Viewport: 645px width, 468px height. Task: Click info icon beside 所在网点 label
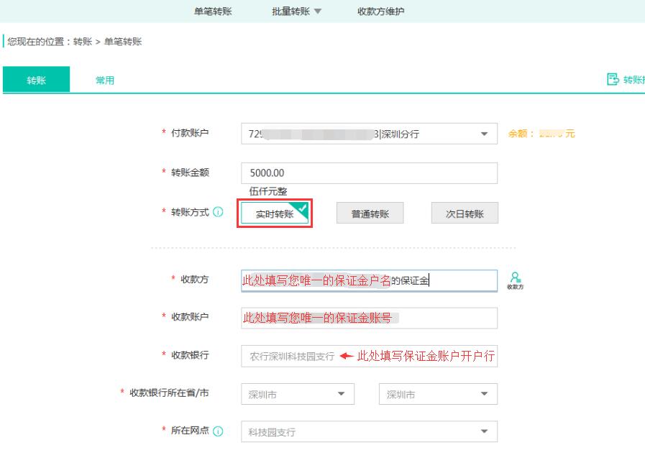point(218,431)
